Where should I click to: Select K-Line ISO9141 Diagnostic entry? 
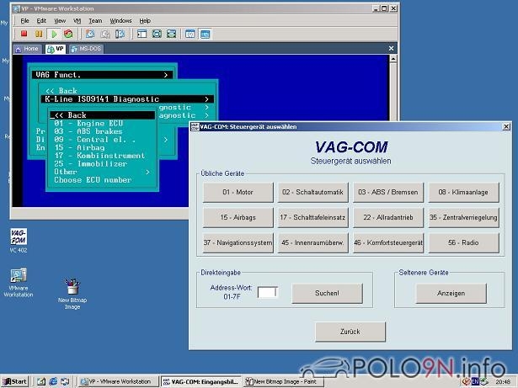pos(127,99)
